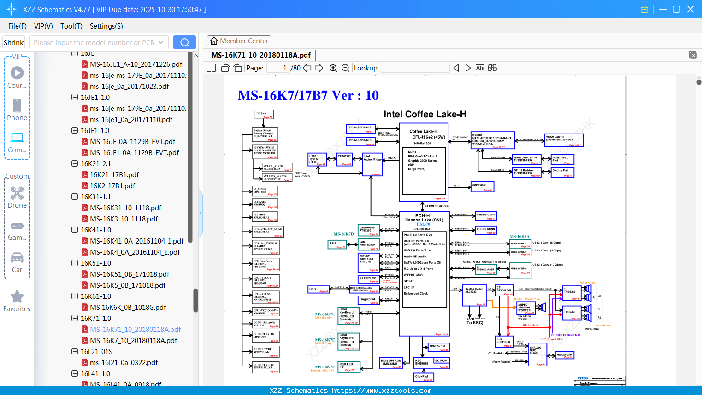The height and width of the screenshot is (395, 702).
Task: Collapse the 16K31-1.1 folder
Action: click(x=75, y=197)
